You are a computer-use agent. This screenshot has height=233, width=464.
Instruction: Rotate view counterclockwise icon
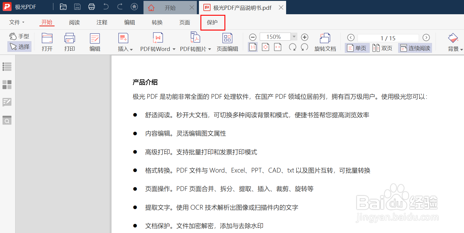[x=304, y=47]
